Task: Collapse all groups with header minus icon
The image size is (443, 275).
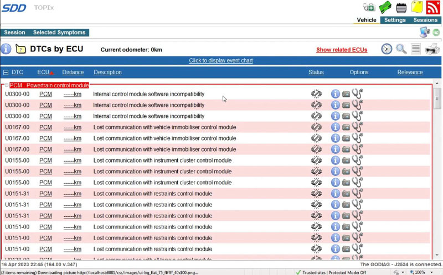Action: click(6, 72)
